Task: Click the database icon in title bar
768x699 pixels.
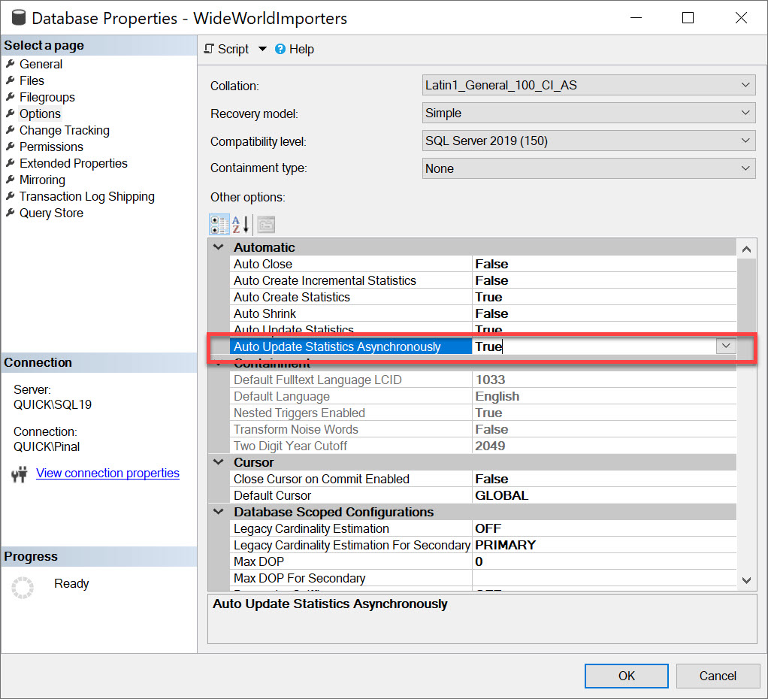Action: coord(19,17)
